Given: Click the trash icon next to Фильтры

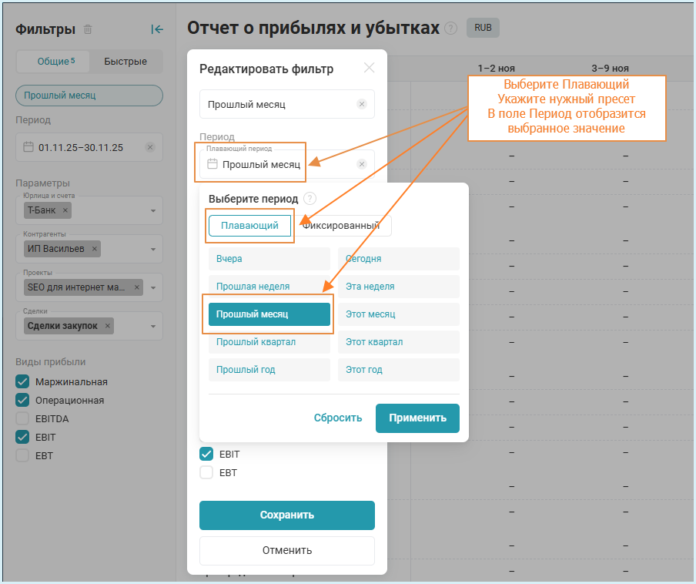Looking at the screenshot, I should tap(88, 29).
